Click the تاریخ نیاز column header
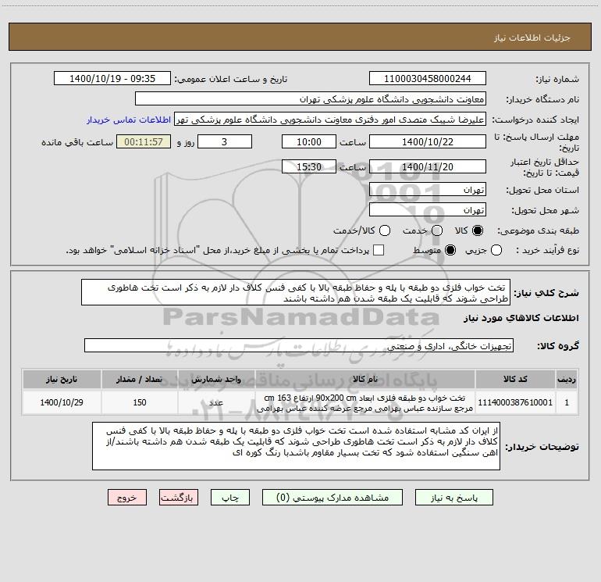 [x=62, y=379]
